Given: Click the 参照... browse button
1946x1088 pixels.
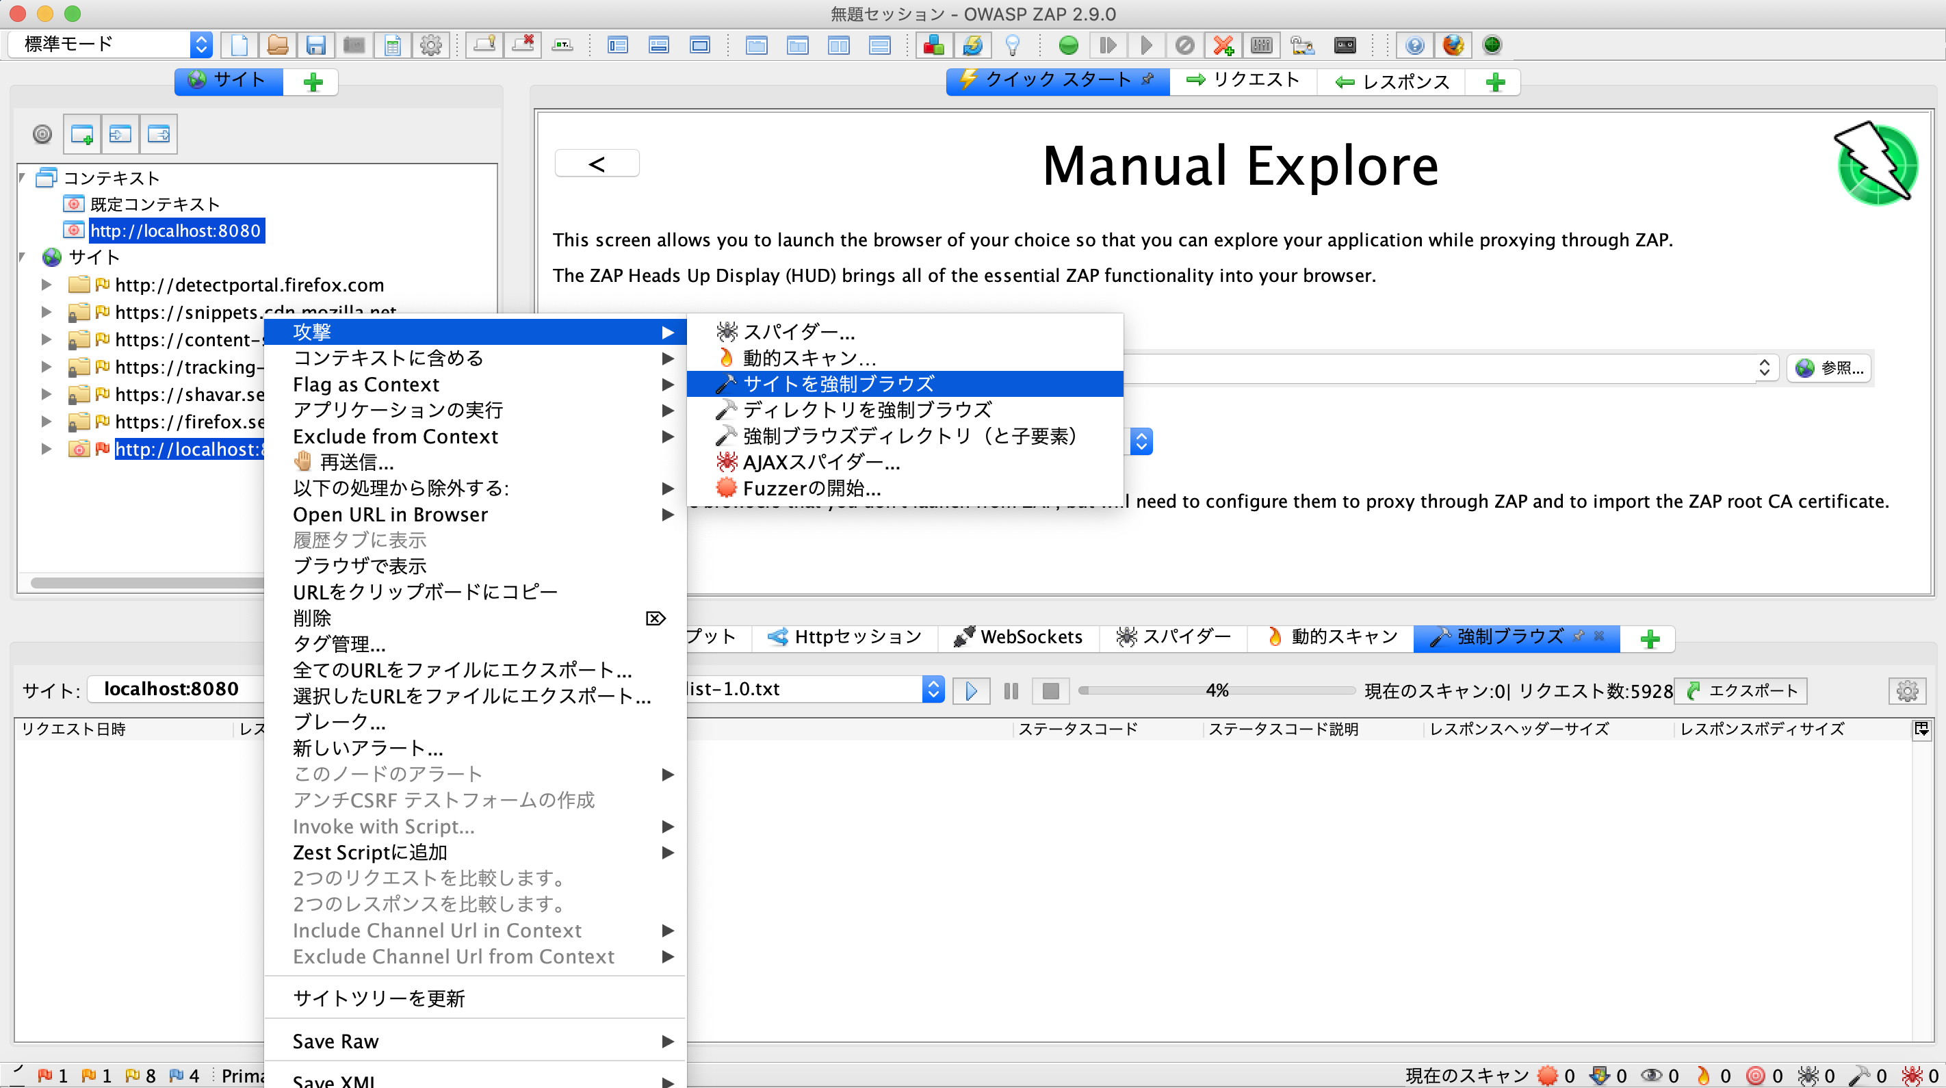Looking at the screenshot, I should pyautogui.click(x=1829, y=368).
